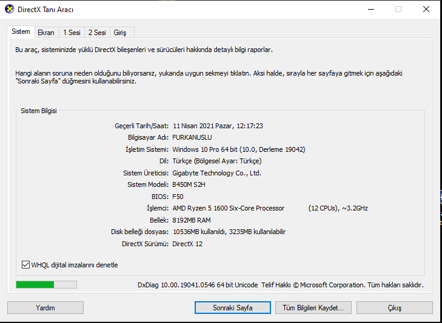Click Gigabyte Technology Co., Ltd. text
The image size is (442, 323).
[x=217, y=173]
